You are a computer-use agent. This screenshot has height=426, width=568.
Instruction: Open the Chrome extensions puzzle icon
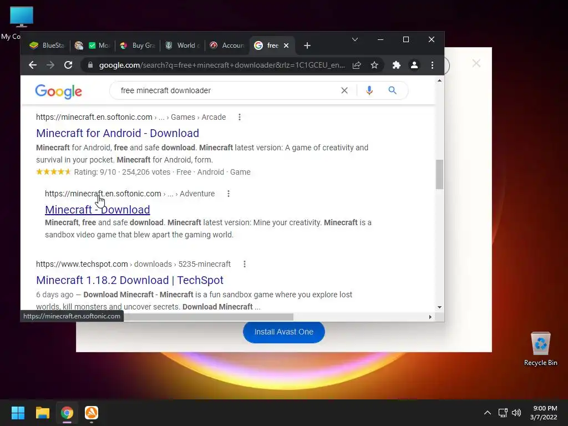click(396, 65)
